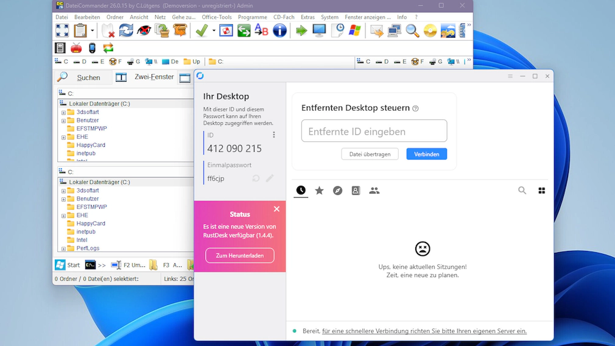
Task: Click the document with clock icon
Action: click(337, 30)
